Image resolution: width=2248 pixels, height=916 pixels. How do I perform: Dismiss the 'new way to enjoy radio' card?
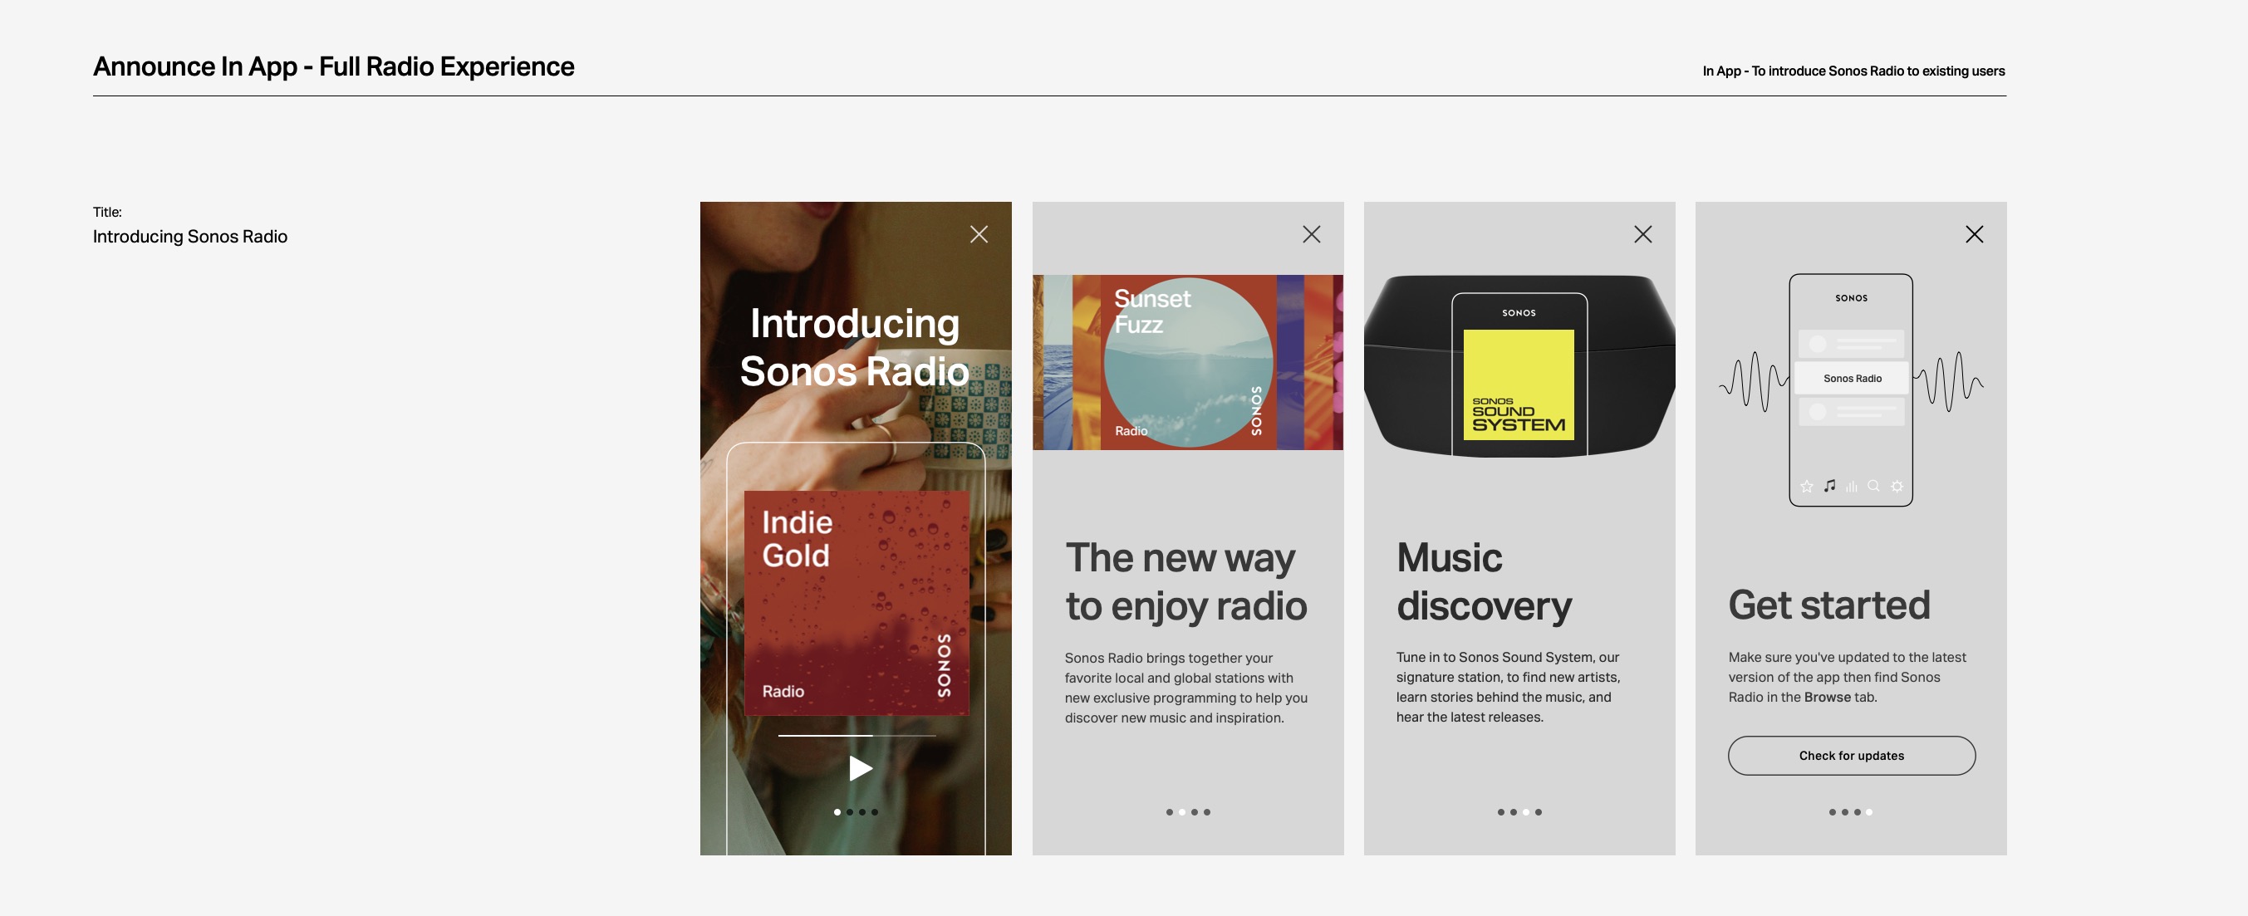(1311, 234)
